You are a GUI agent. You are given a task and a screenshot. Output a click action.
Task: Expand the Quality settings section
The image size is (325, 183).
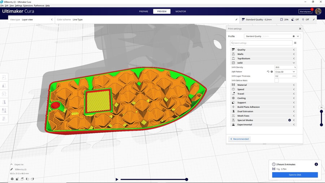coord(263,50)
